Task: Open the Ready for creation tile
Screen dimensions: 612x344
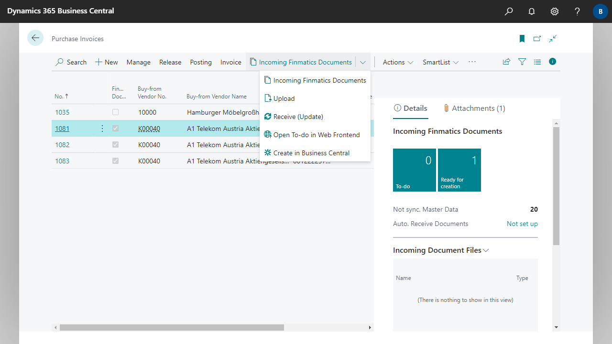Action: tap(459, 170)
